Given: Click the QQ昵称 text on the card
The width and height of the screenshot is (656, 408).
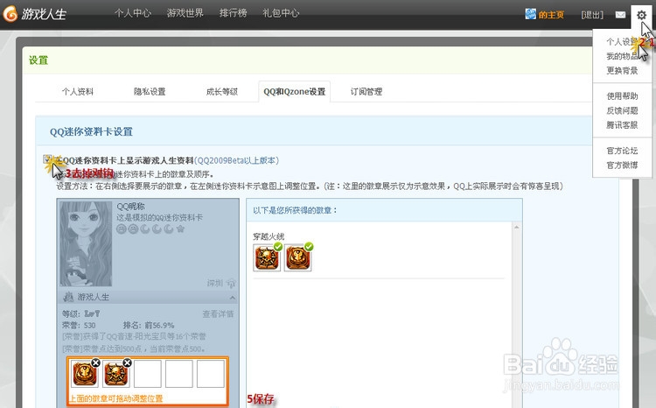Looking at the screenshot, I should click(x=130, y=206).
